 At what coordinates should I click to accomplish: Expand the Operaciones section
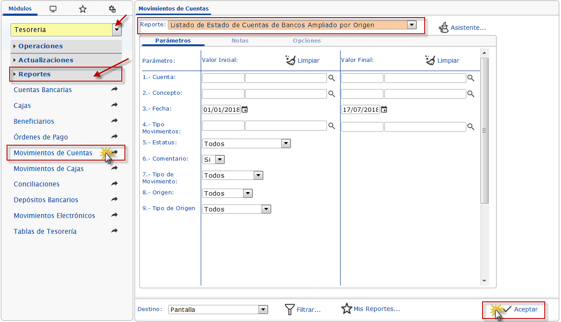coord(40,46)
